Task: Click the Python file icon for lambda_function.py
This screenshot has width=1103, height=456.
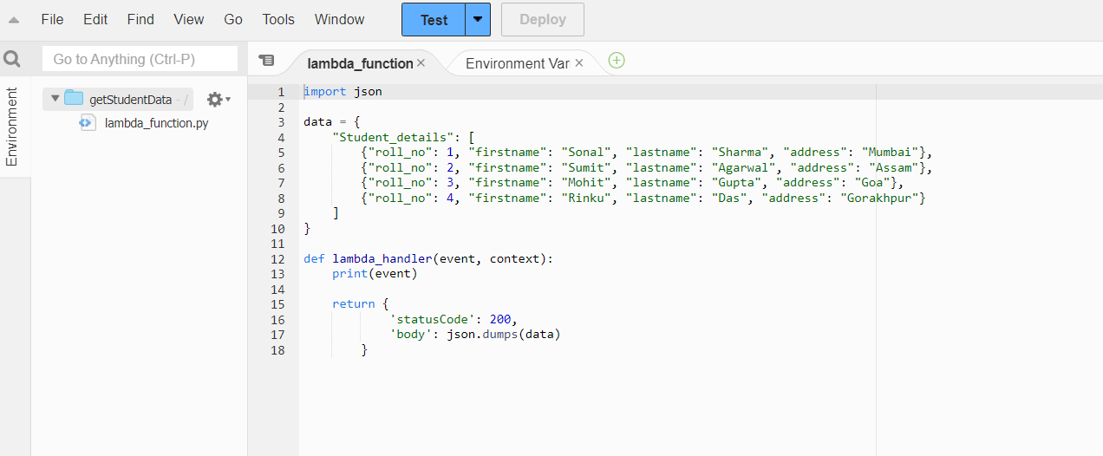Action: click(88, 123)
